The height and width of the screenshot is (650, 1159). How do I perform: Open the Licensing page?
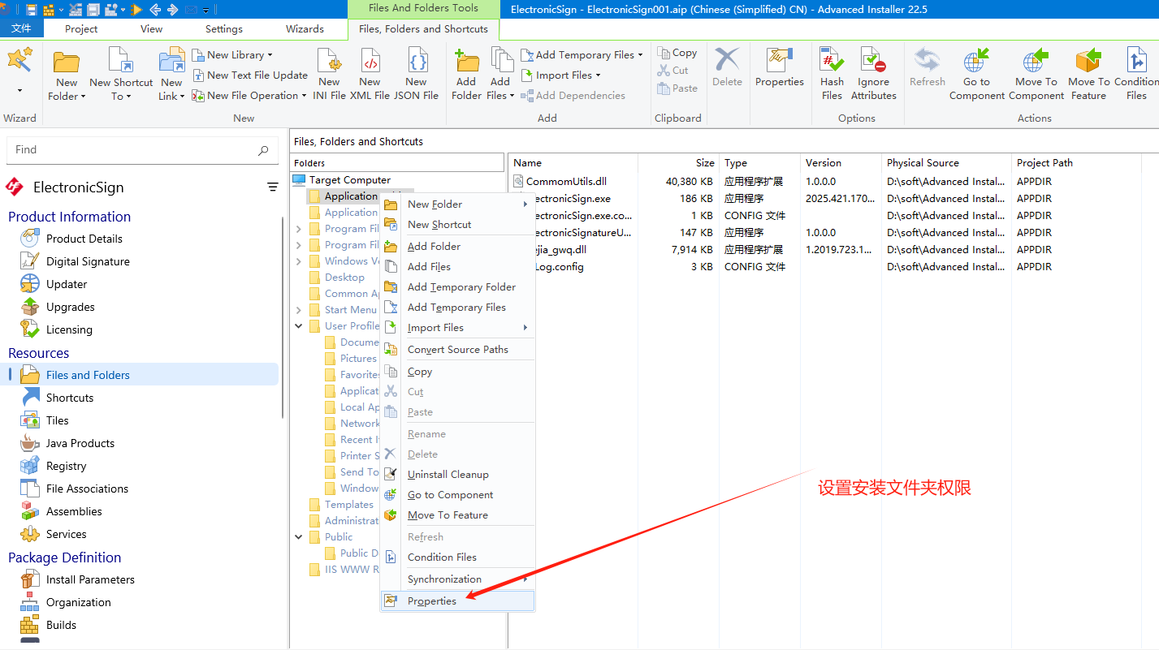click(68, 329)
